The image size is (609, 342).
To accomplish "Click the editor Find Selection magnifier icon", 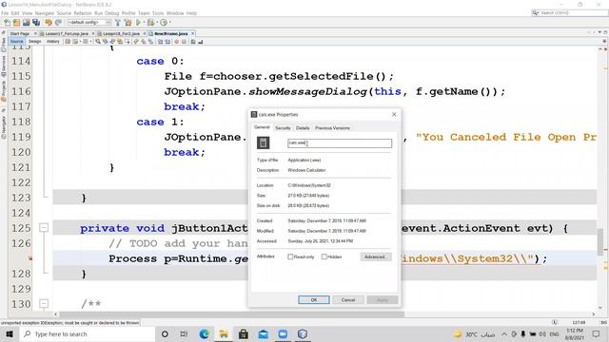I will pos(98,42).
